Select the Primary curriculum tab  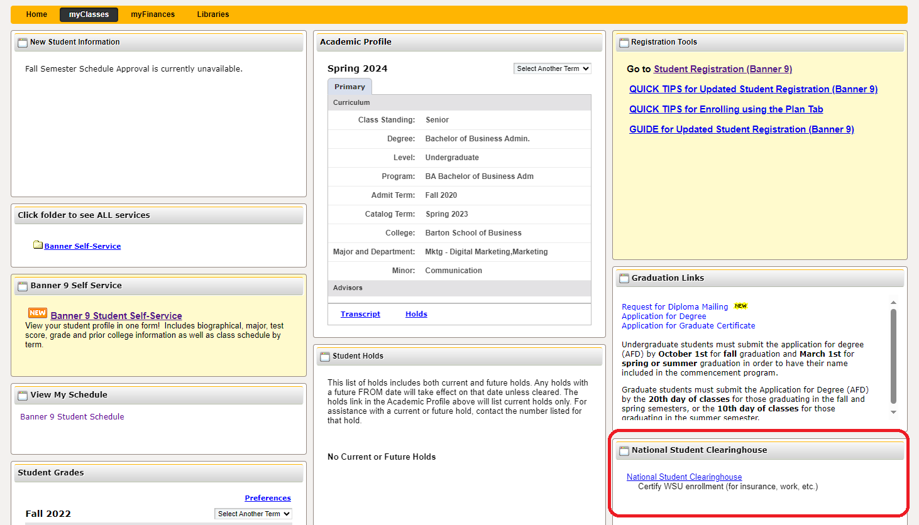click(x=349, y=87)
